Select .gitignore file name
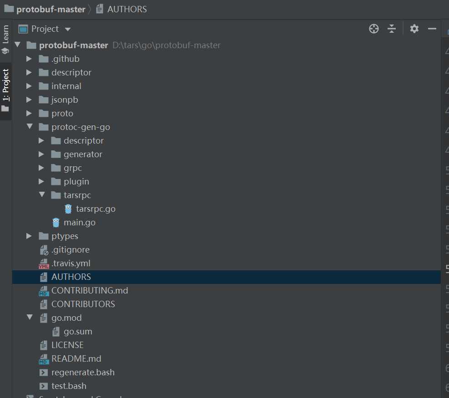449x398 pixels. 71,250
